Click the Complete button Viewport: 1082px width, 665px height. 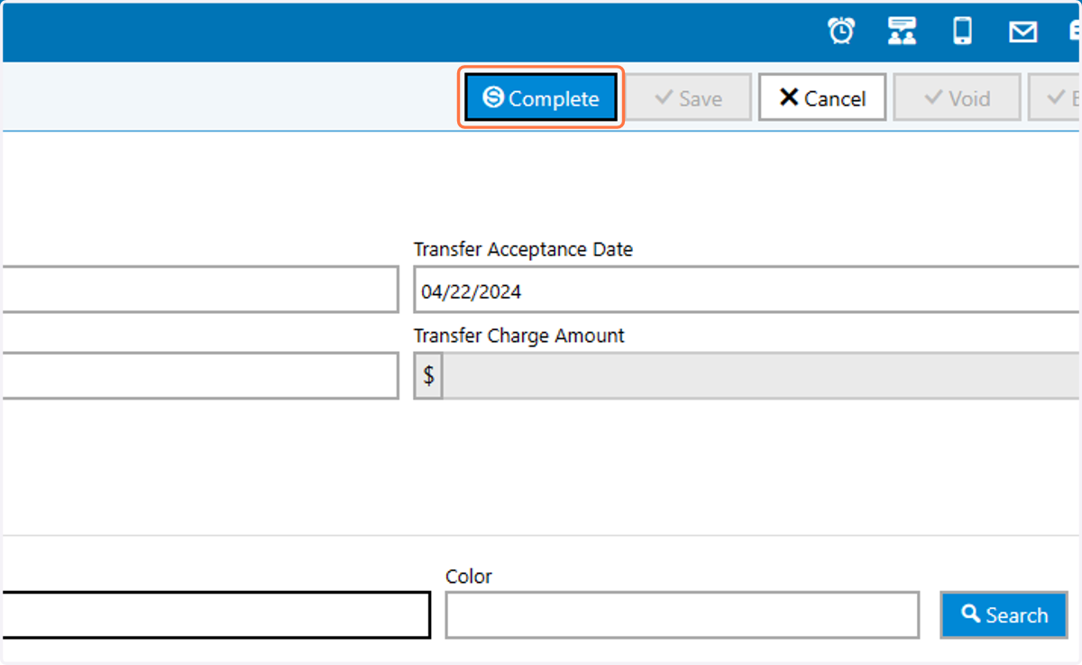pos(541,97)
